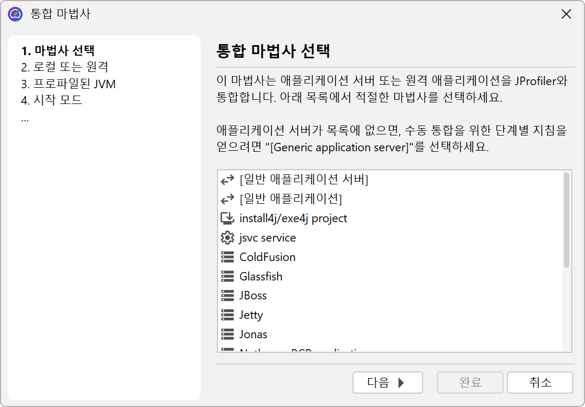Screen dimensions: 585x407
Task: Click step 3. 프로파일된 JVM
Action: click(68, 84)
